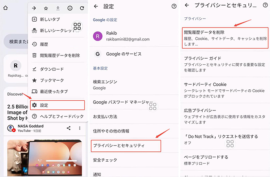Open 設定 from the Chrome menu
Screen dimensions: 270x177
tap(57, 105)
